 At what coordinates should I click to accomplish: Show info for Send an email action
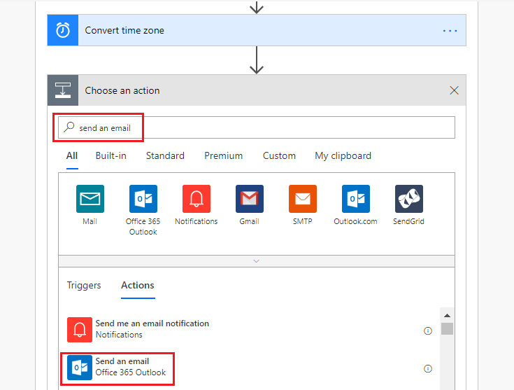point(428,368)
